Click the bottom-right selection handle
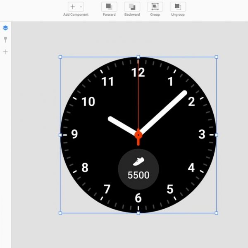The height and width of the screenshot is (248, 248). point(216,213)
